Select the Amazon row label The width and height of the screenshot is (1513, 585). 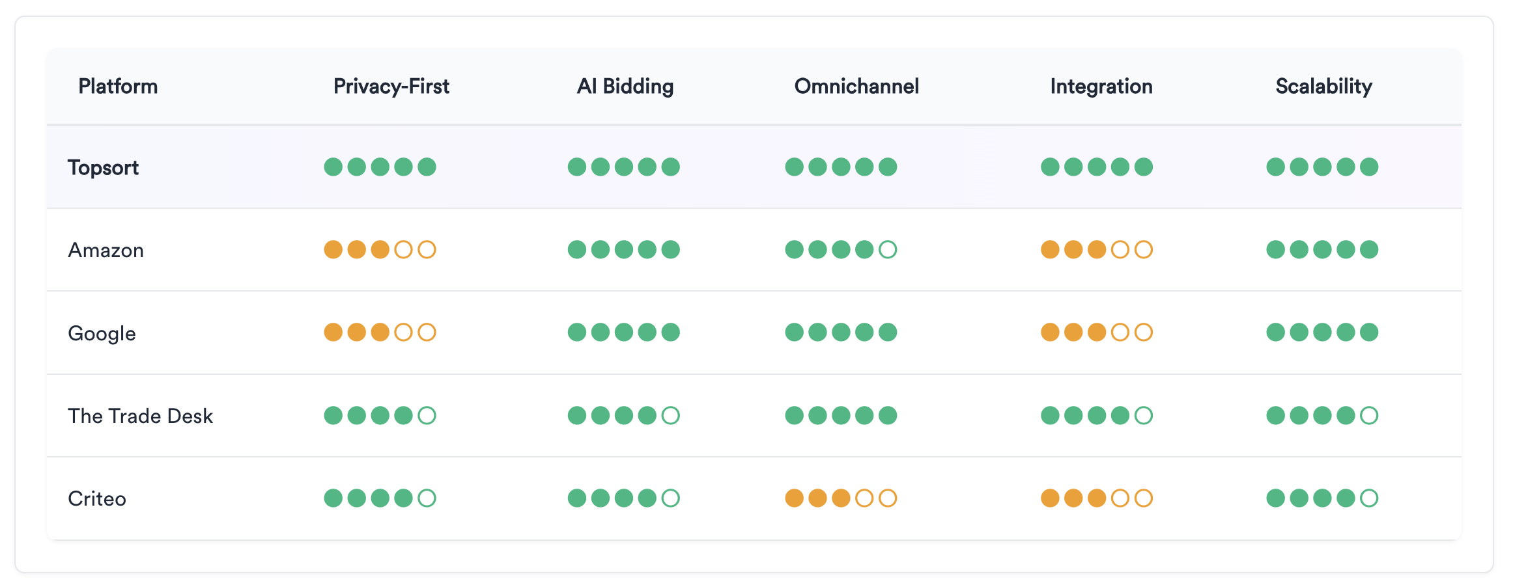pyautogui.click(x=106, y=250)
